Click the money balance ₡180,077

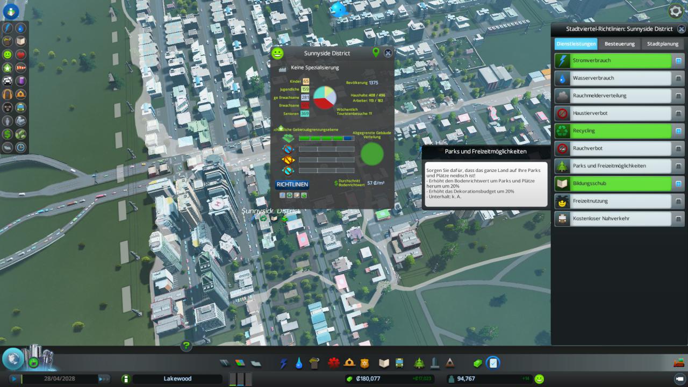[368, 378]
